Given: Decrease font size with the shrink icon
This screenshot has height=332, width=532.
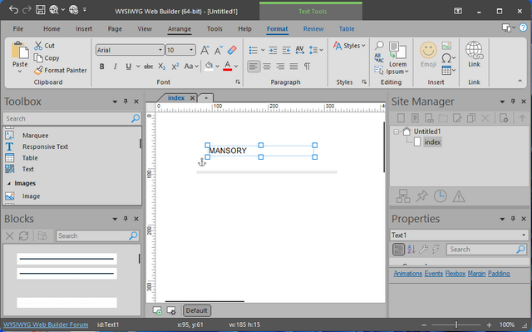Looking at the screenshot, I should click(x=218, y=50).
